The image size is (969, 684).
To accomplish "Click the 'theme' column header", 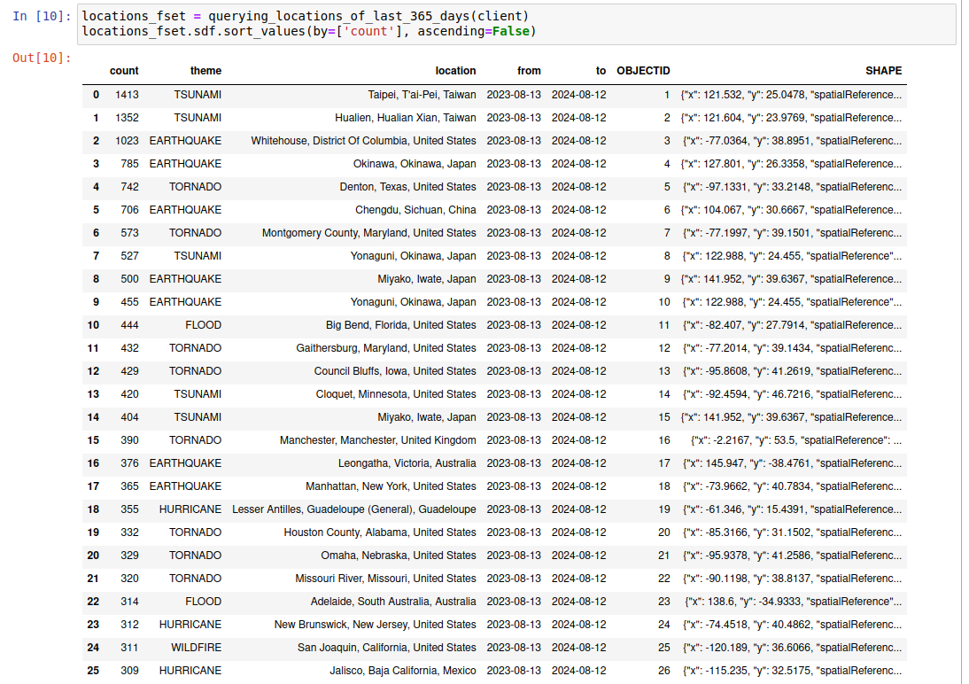I will [205, 71].
